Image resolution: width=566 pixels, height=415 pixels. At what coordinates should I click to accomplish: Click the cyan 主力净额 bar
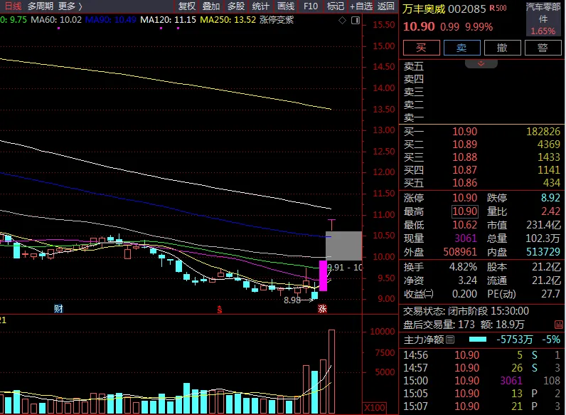click(x=478, y=340)
